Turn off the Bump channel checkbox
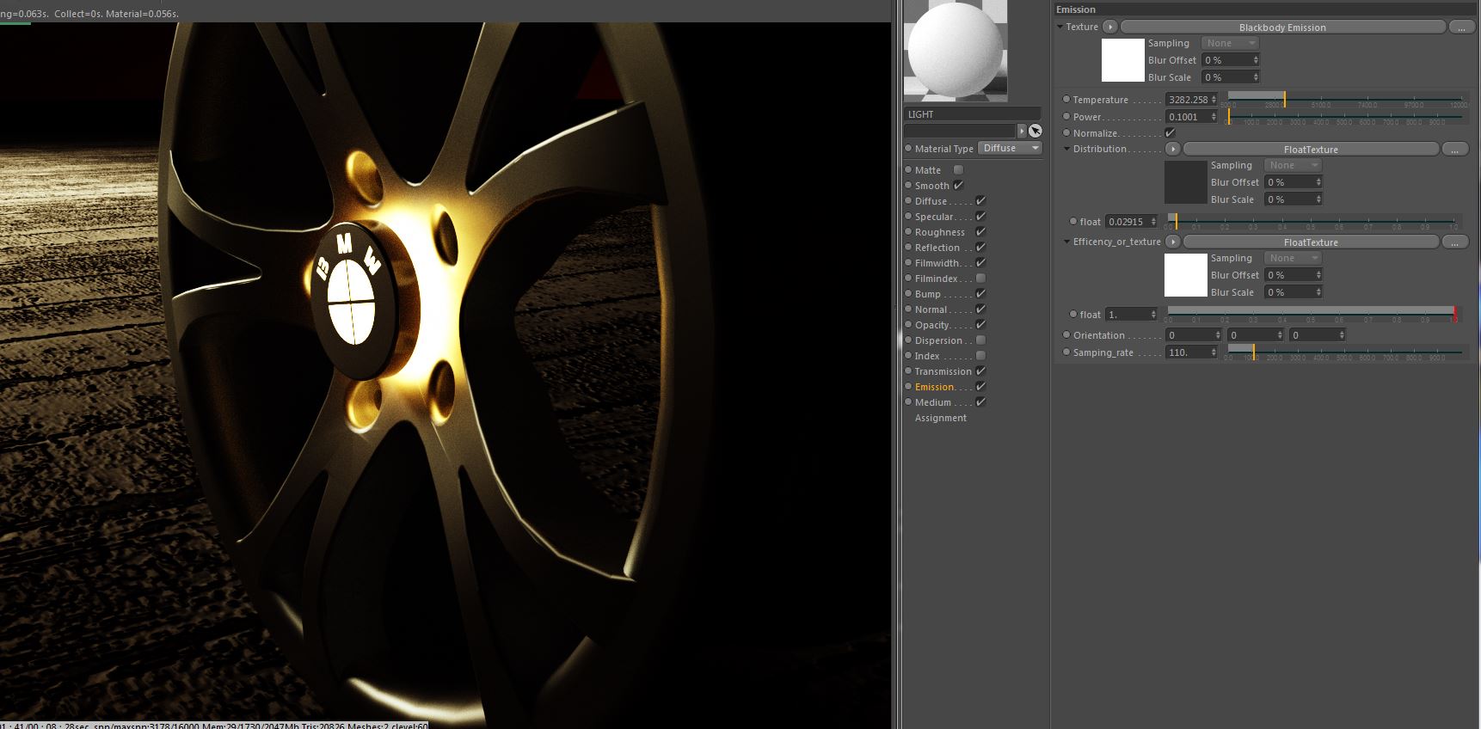 point(980,294)
